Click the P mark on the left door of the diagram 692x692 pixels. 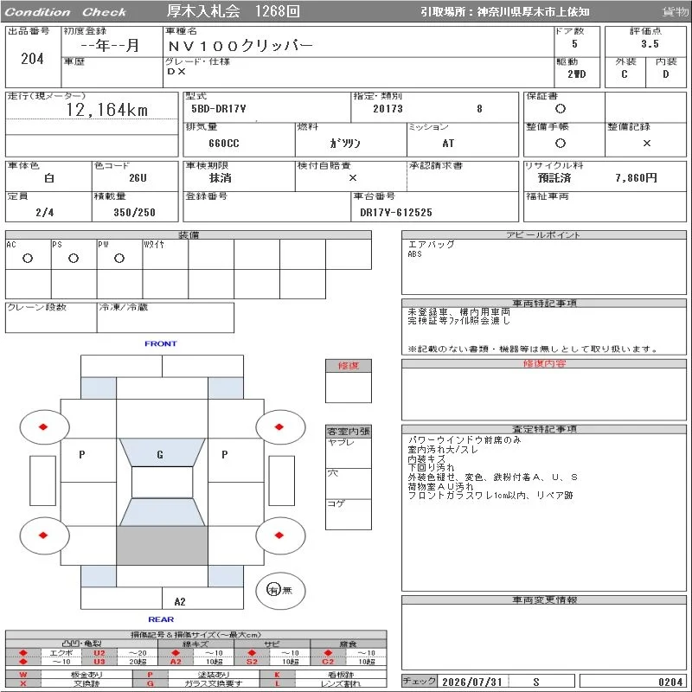[81, 455]
